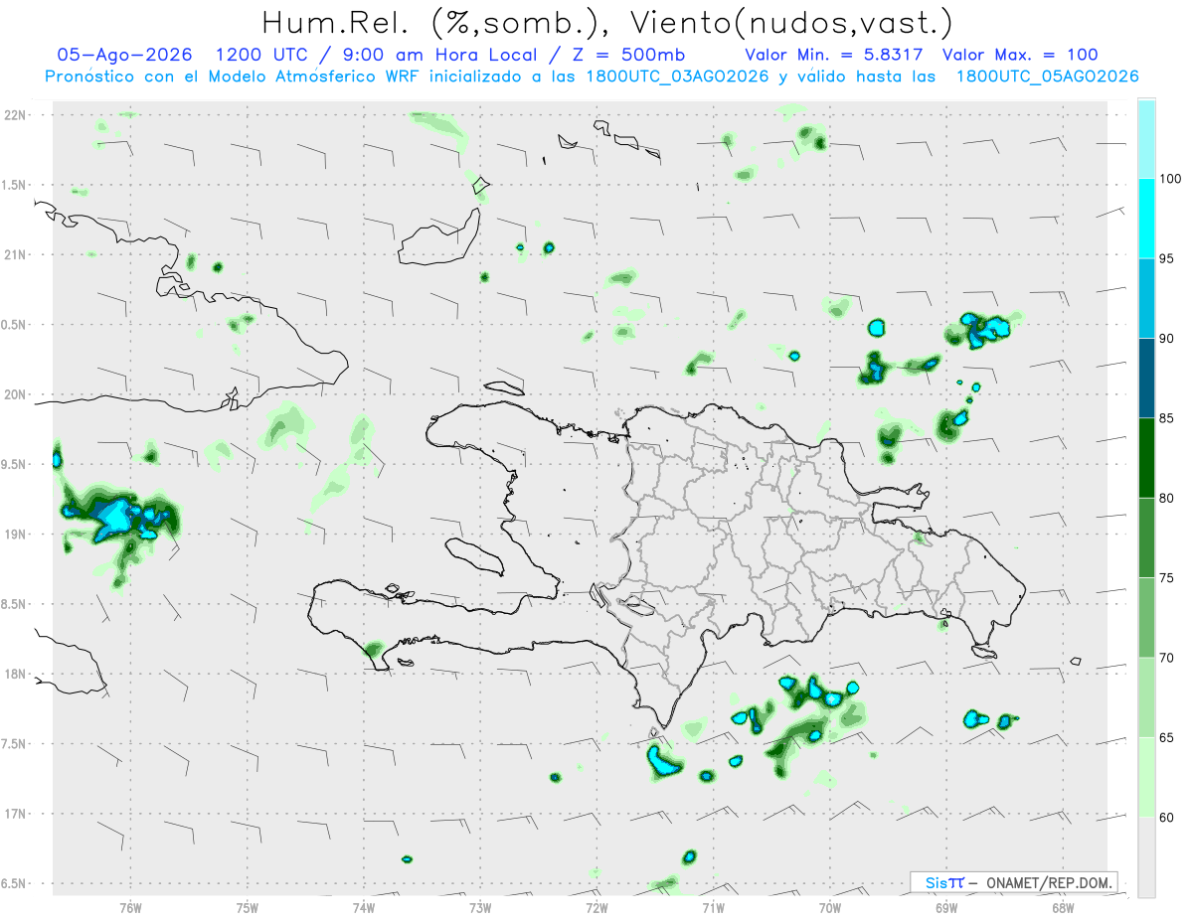Viewport: 1193px width, 921px height.
Task: Click the colorbar tick label '95'
Action: tap(1167, 259)
